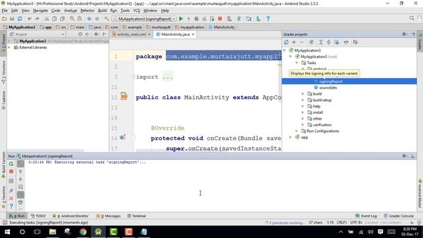This screenshot has width=423, height=238.
Task: Open File Explorer from the taskbar
Action: pyautogui.click(x=53, y=232)
